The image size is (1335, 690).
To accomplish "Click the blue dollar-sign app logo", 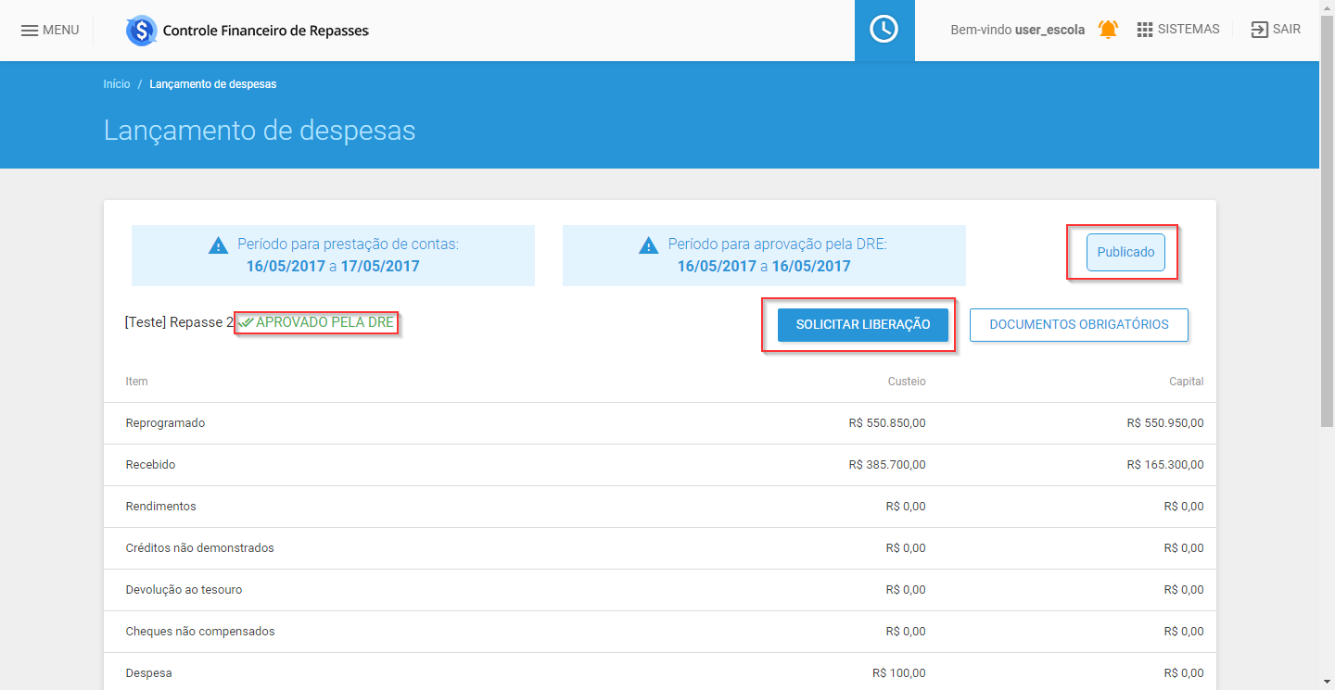I will pyautogui.click(x=142, y=31).
